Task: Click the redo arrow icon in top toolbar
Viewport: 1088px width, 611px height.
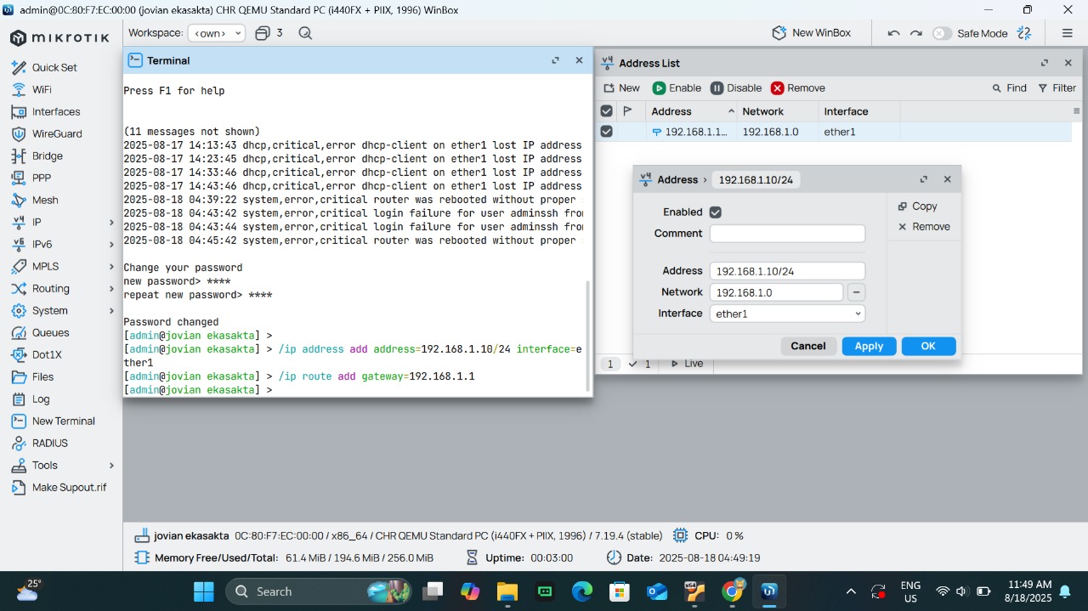Action: (915, 33)
